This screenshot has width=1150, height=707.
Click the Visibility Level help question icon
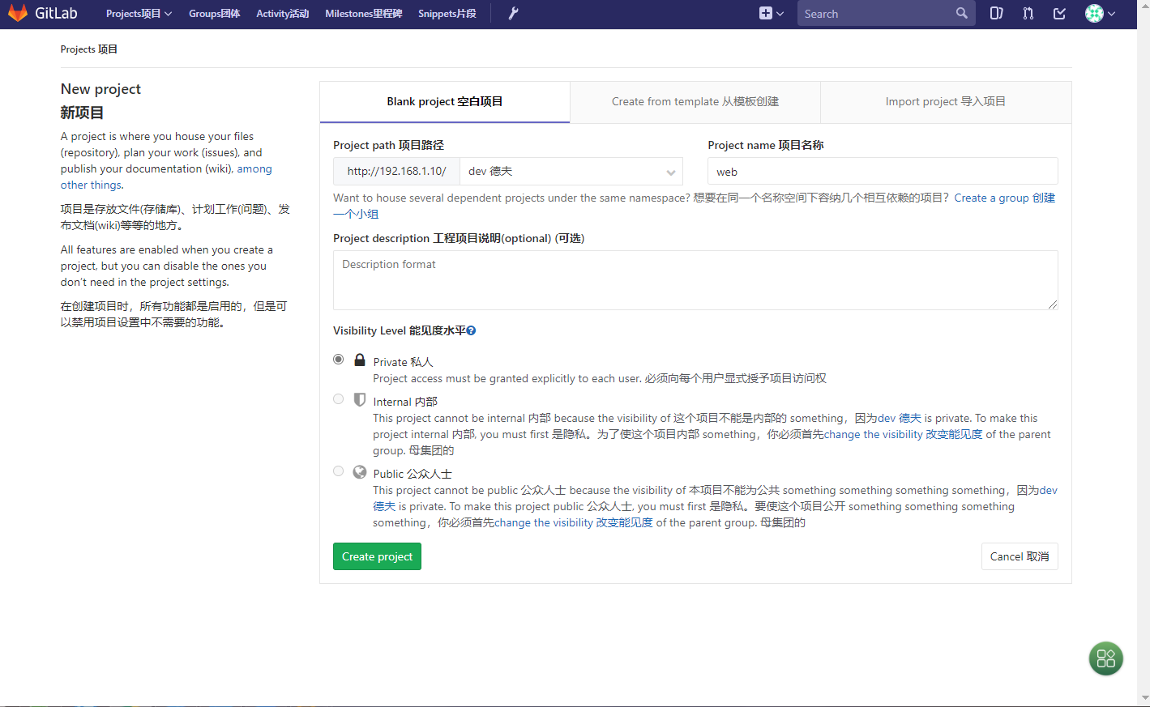tap(471, 330)
